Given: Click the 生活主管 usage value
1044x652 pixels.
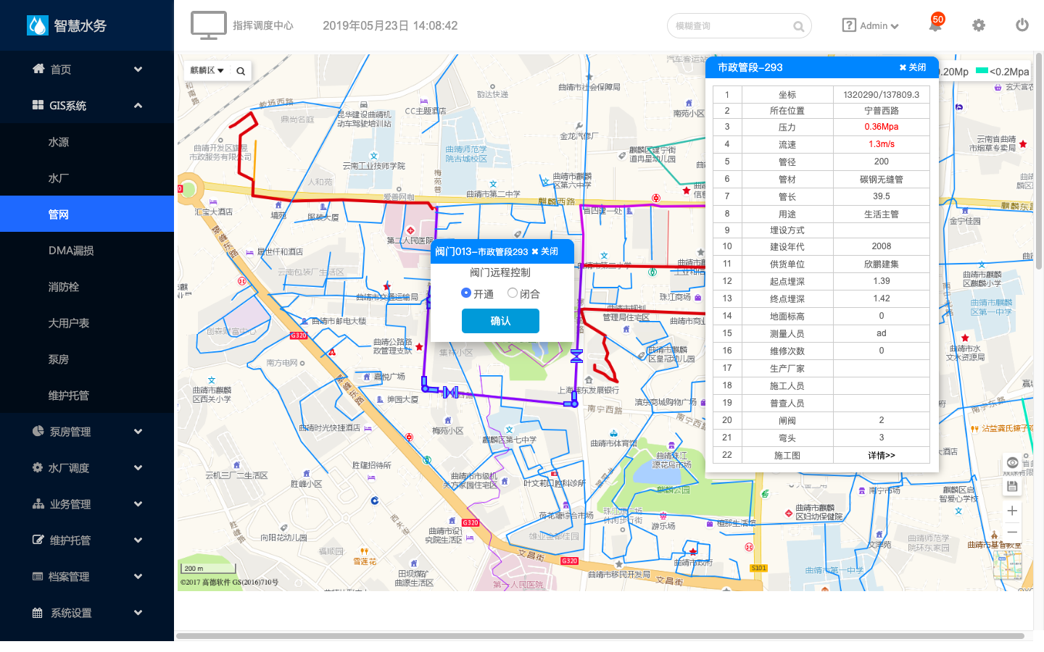Looking at the screenshot, I should tap(882, 214).
